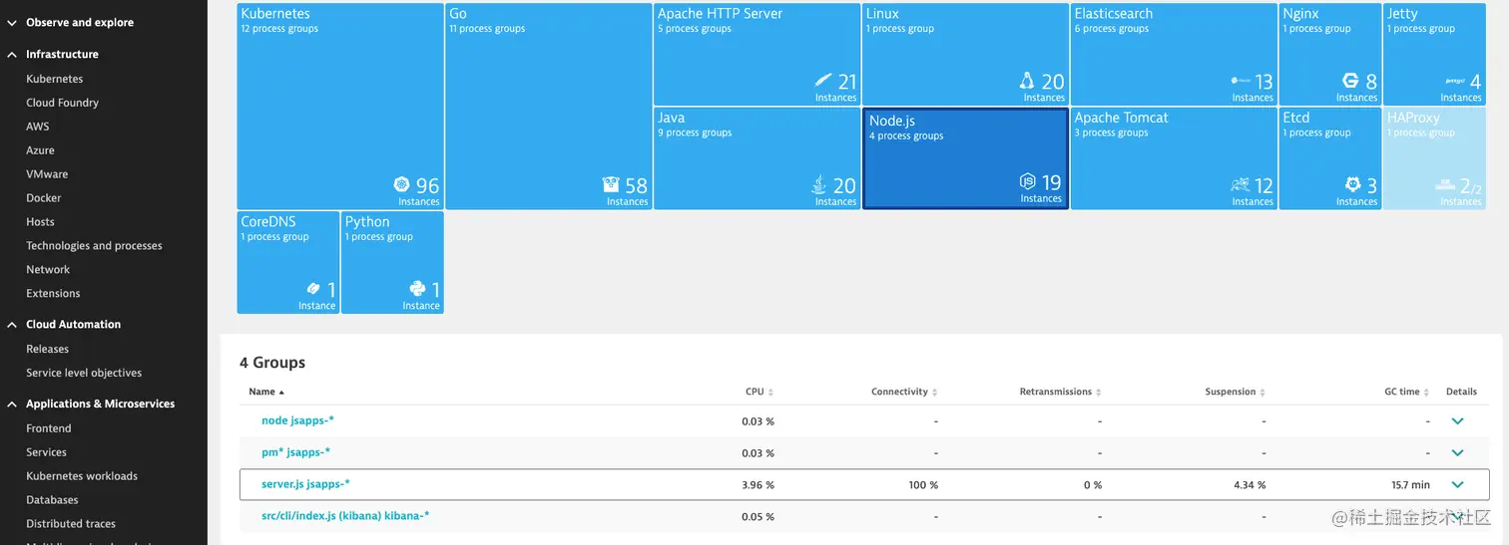The height and width of the screenshot is (545, 1509).
Task: Select the Java tile title
Action: (671, 118)
